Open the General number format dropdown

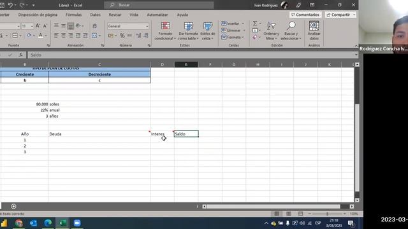147,26
